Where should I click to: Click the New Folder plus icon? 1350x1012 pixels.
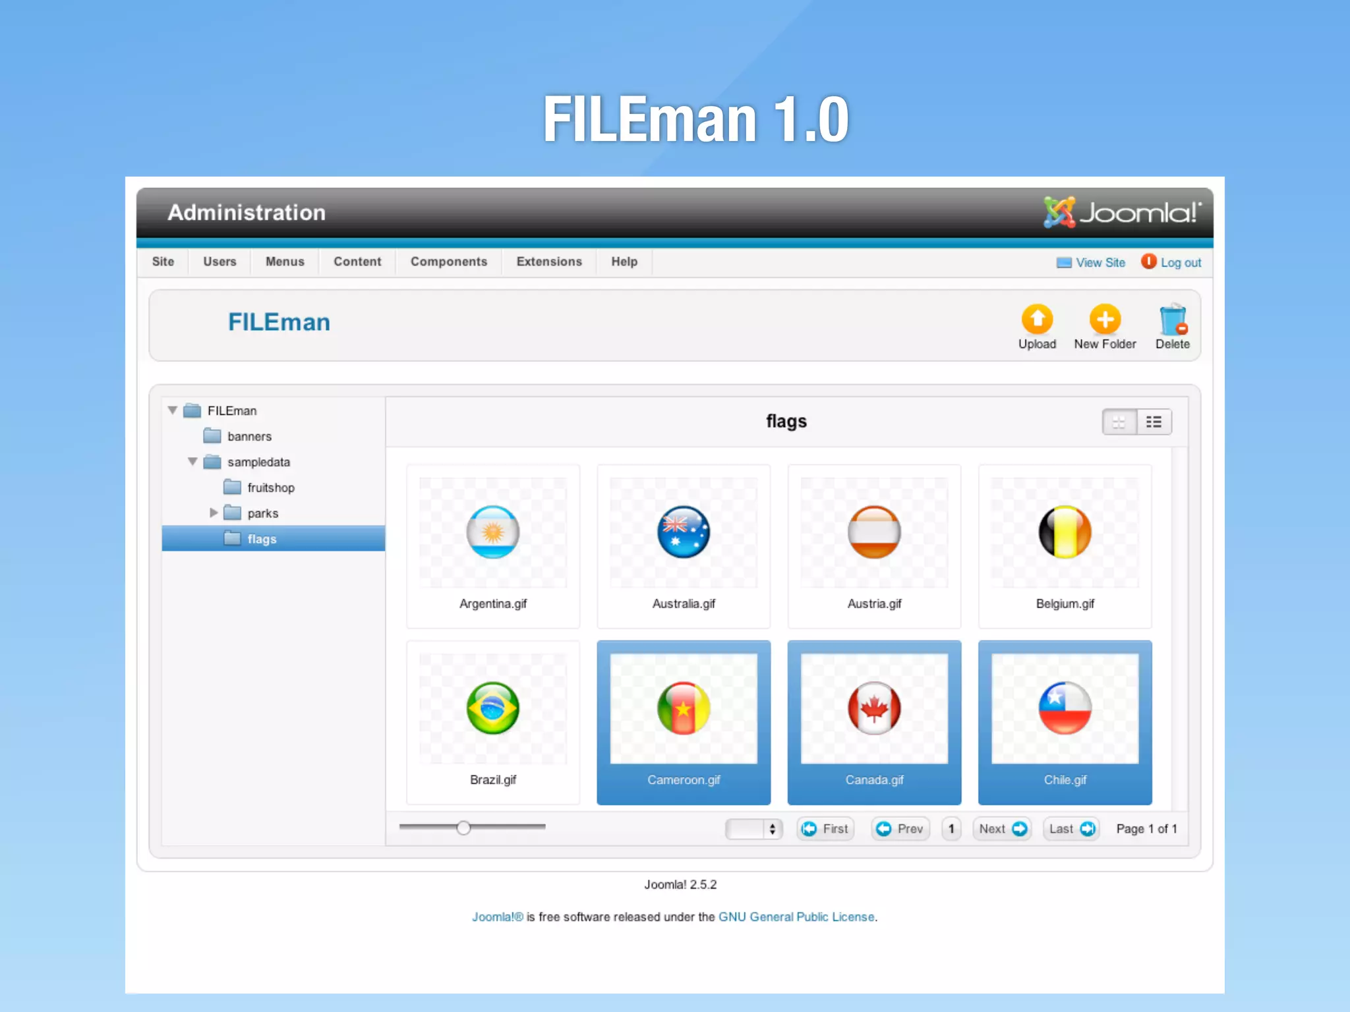pyautogui.click(x=1105, y=320)
